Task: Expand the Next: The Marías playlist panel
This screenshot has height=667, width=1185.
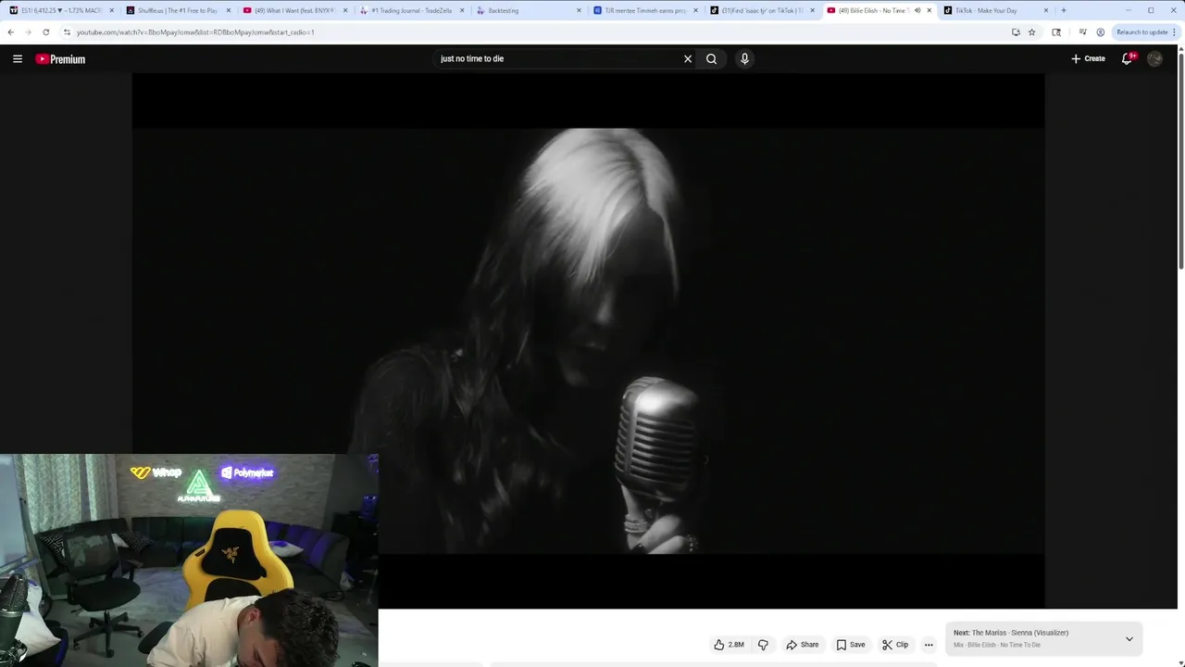Action: (1129, 638)
